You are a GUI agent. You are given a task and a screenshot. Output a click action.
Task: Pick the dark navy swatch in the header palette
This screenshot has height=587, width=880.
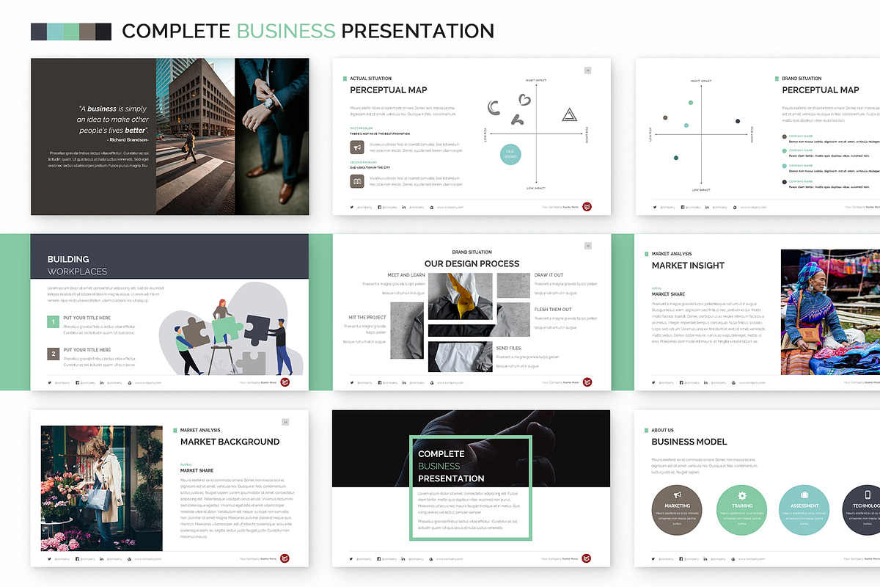click(38, 32)
